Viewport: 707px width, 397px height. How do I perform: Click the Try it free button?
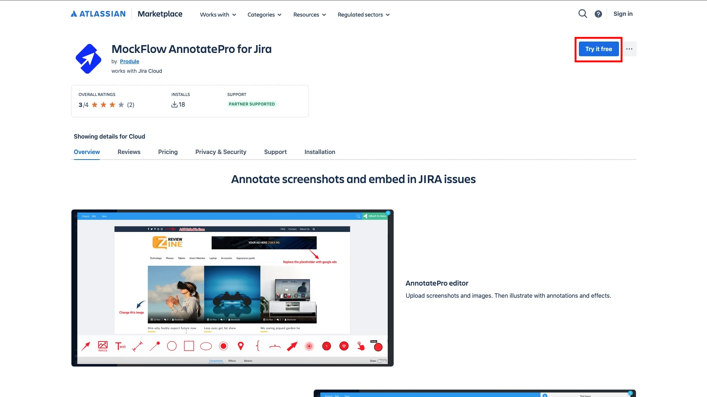[x=598, y=49]
